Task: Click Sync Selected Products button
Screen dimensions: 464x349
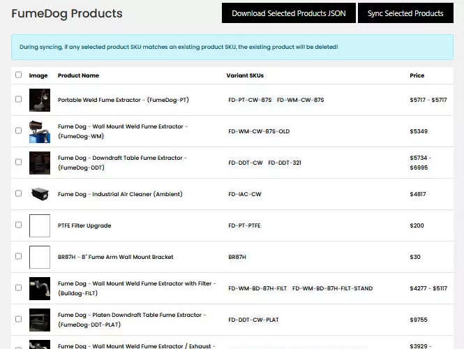Action: (x=405, y=13)
